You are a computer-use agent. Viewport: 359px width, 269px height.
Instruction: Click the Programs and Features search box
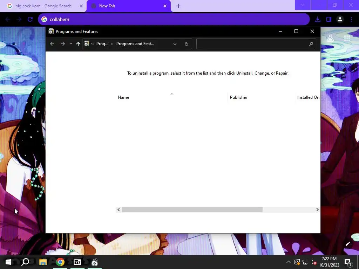[x=256, y=44]
